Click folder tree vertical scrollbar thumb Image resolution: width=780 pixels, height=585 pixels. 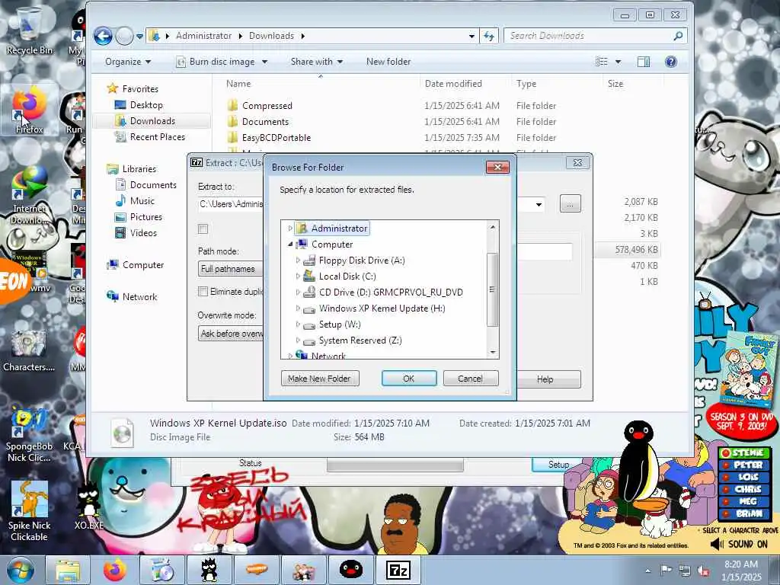pos(492,289)
